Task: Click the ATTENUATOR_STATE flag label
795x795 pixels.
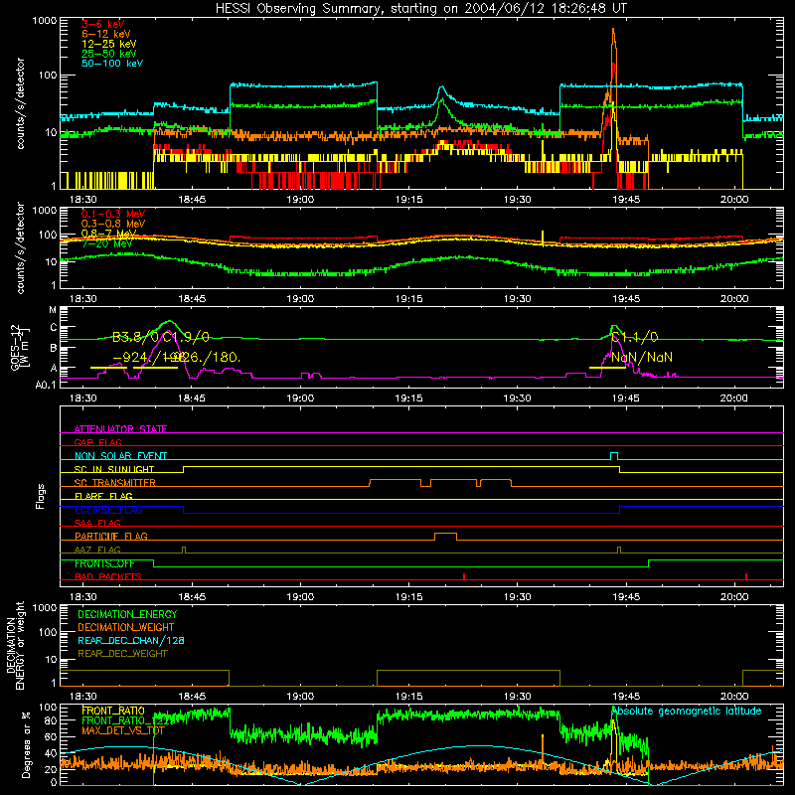Action: [x=120, y=429]
